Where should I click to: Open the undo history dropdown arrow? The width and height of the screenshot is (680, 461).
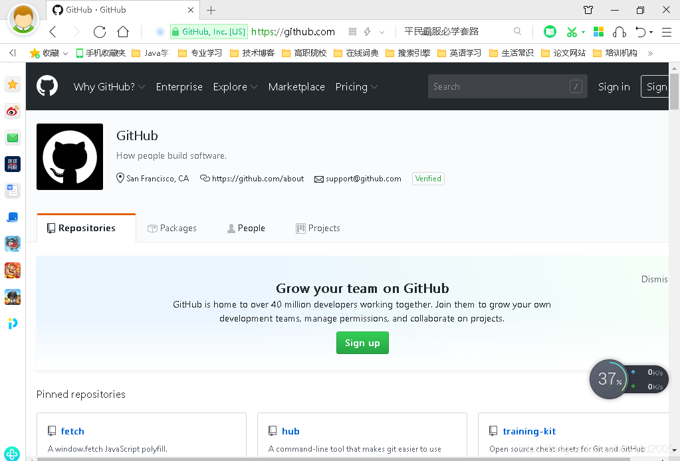click(x=651, y=32)
